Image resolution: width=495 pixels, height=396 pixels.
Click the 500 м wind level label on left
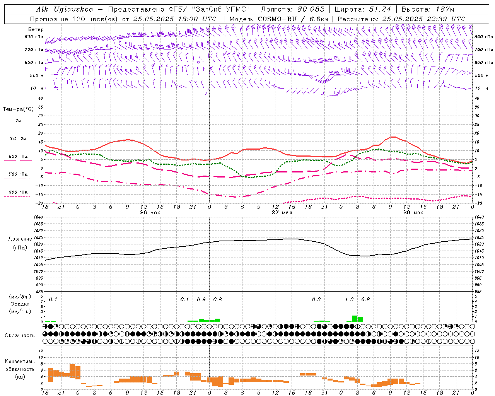(x=37, y=75)
